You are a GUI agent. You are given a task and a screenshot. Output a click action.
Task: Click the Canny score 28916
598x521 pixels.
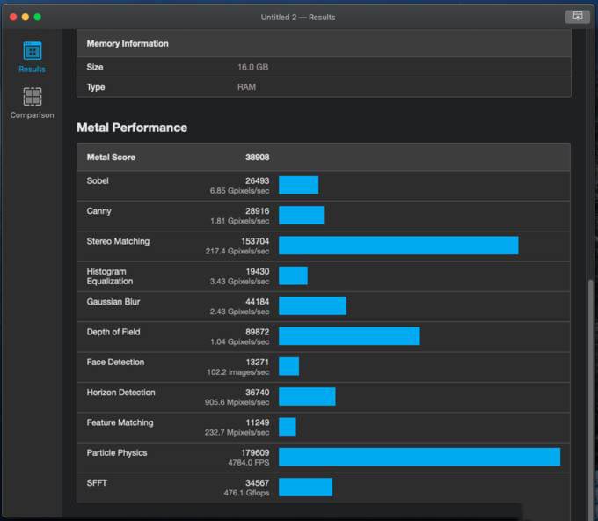click(x=258, y=211)
